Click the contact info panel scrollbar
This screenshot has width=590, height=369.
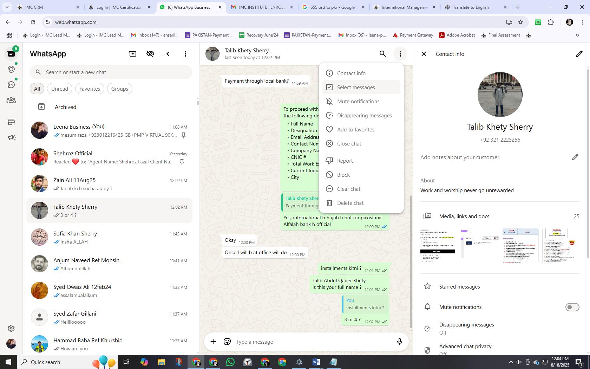[x=588, y=163]
